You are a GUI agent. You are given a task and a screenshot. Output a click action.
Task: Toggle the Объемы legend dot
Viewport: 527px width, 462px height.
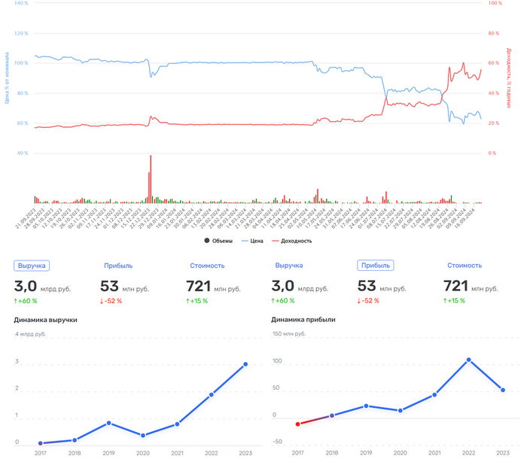click(207, 241)
